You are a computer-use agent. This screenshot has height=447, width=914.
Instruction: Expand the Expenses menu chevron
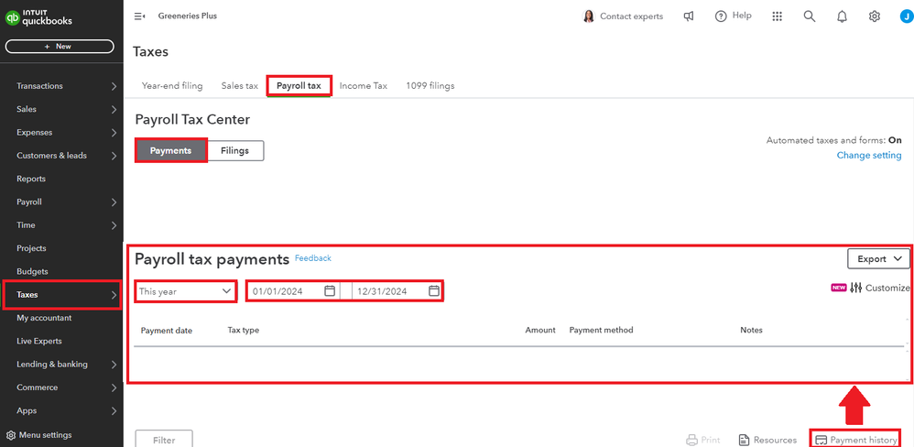click(114, 133)
